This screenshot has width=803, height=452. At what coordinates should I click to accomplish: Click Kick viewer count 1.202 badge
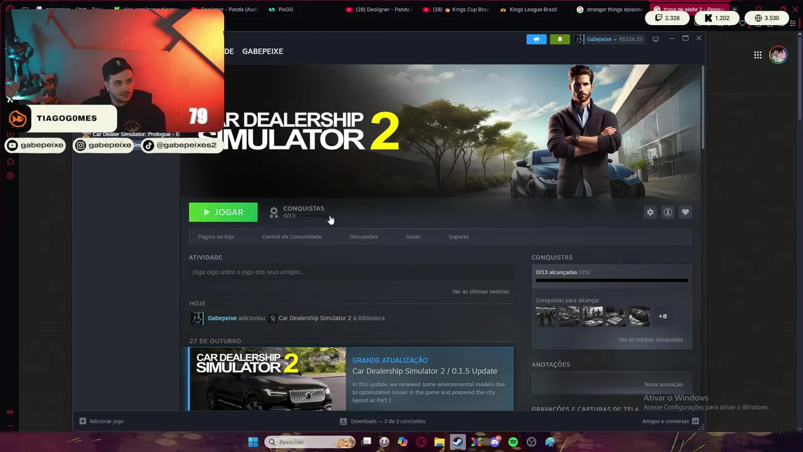[717, 18]
